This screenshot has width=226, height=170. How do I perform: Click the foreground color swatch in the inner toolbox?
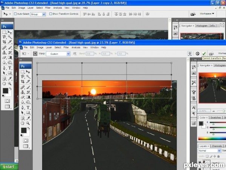[24, 130]
